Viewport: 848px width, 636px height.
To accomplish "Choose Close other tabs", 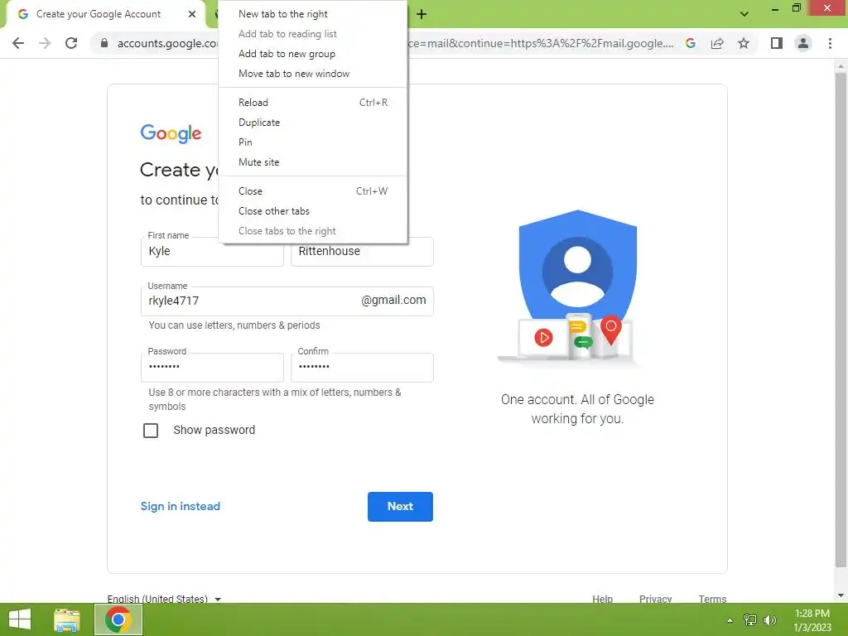I will [312, 211].
